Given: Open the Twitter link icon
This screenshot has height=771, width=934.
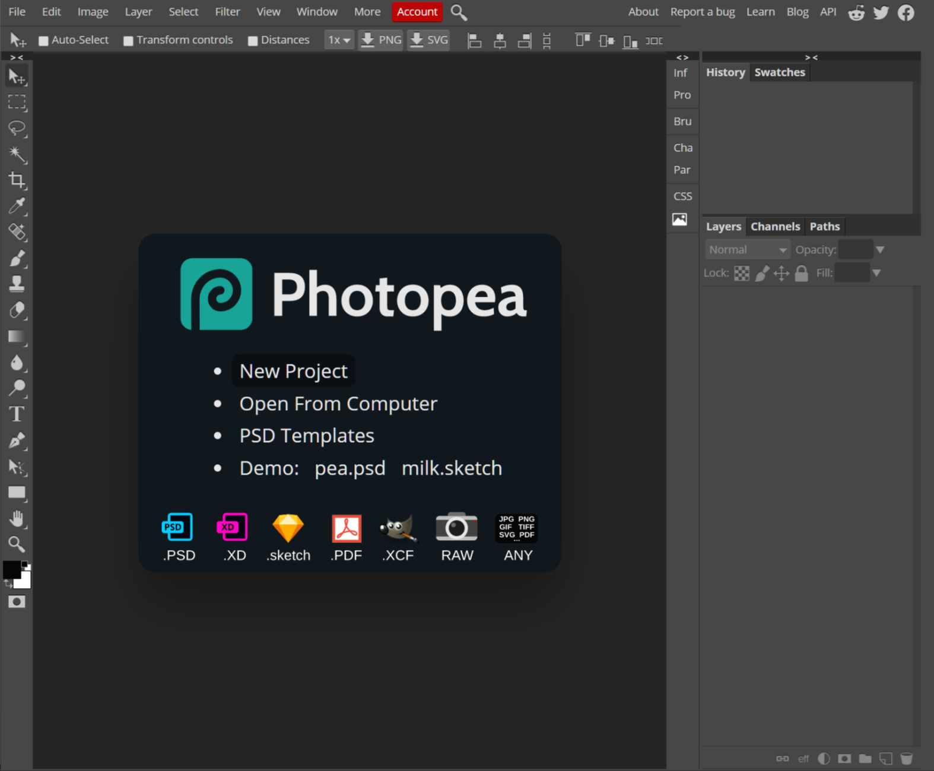Looking at the screenshot, I should tap(881, 12).
